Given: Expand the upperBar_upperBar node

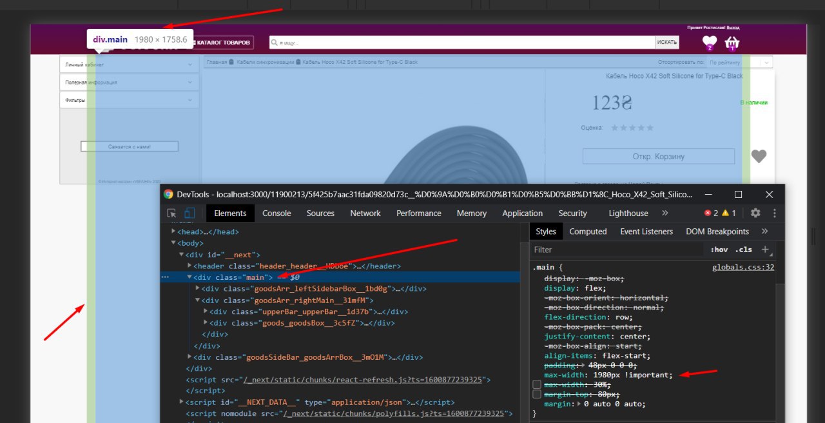Looking at the screenshot, I should (206, 311).
